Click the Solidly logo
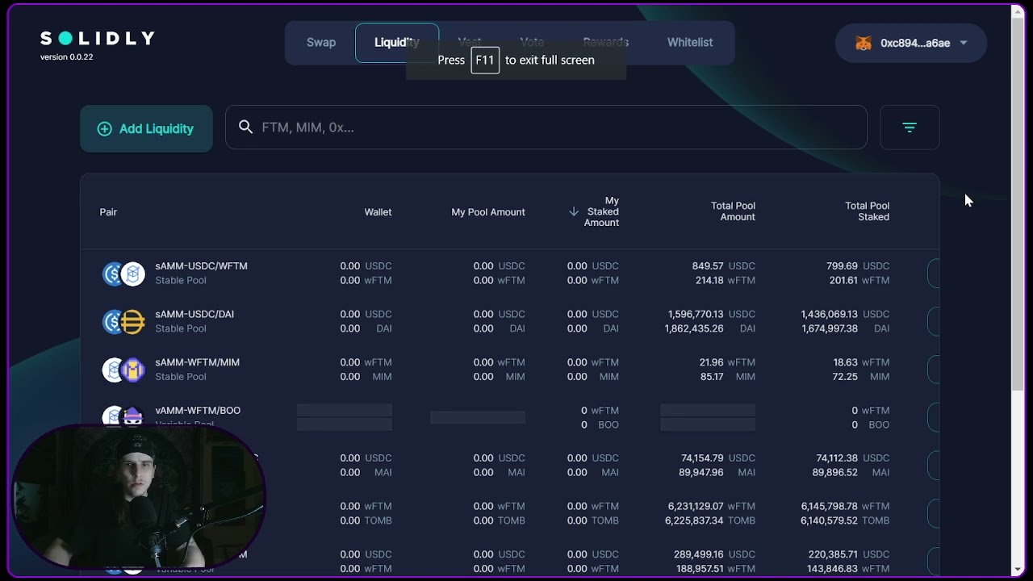The height and width of the screenshot is (581, 1033). click(x=98, y=38)
